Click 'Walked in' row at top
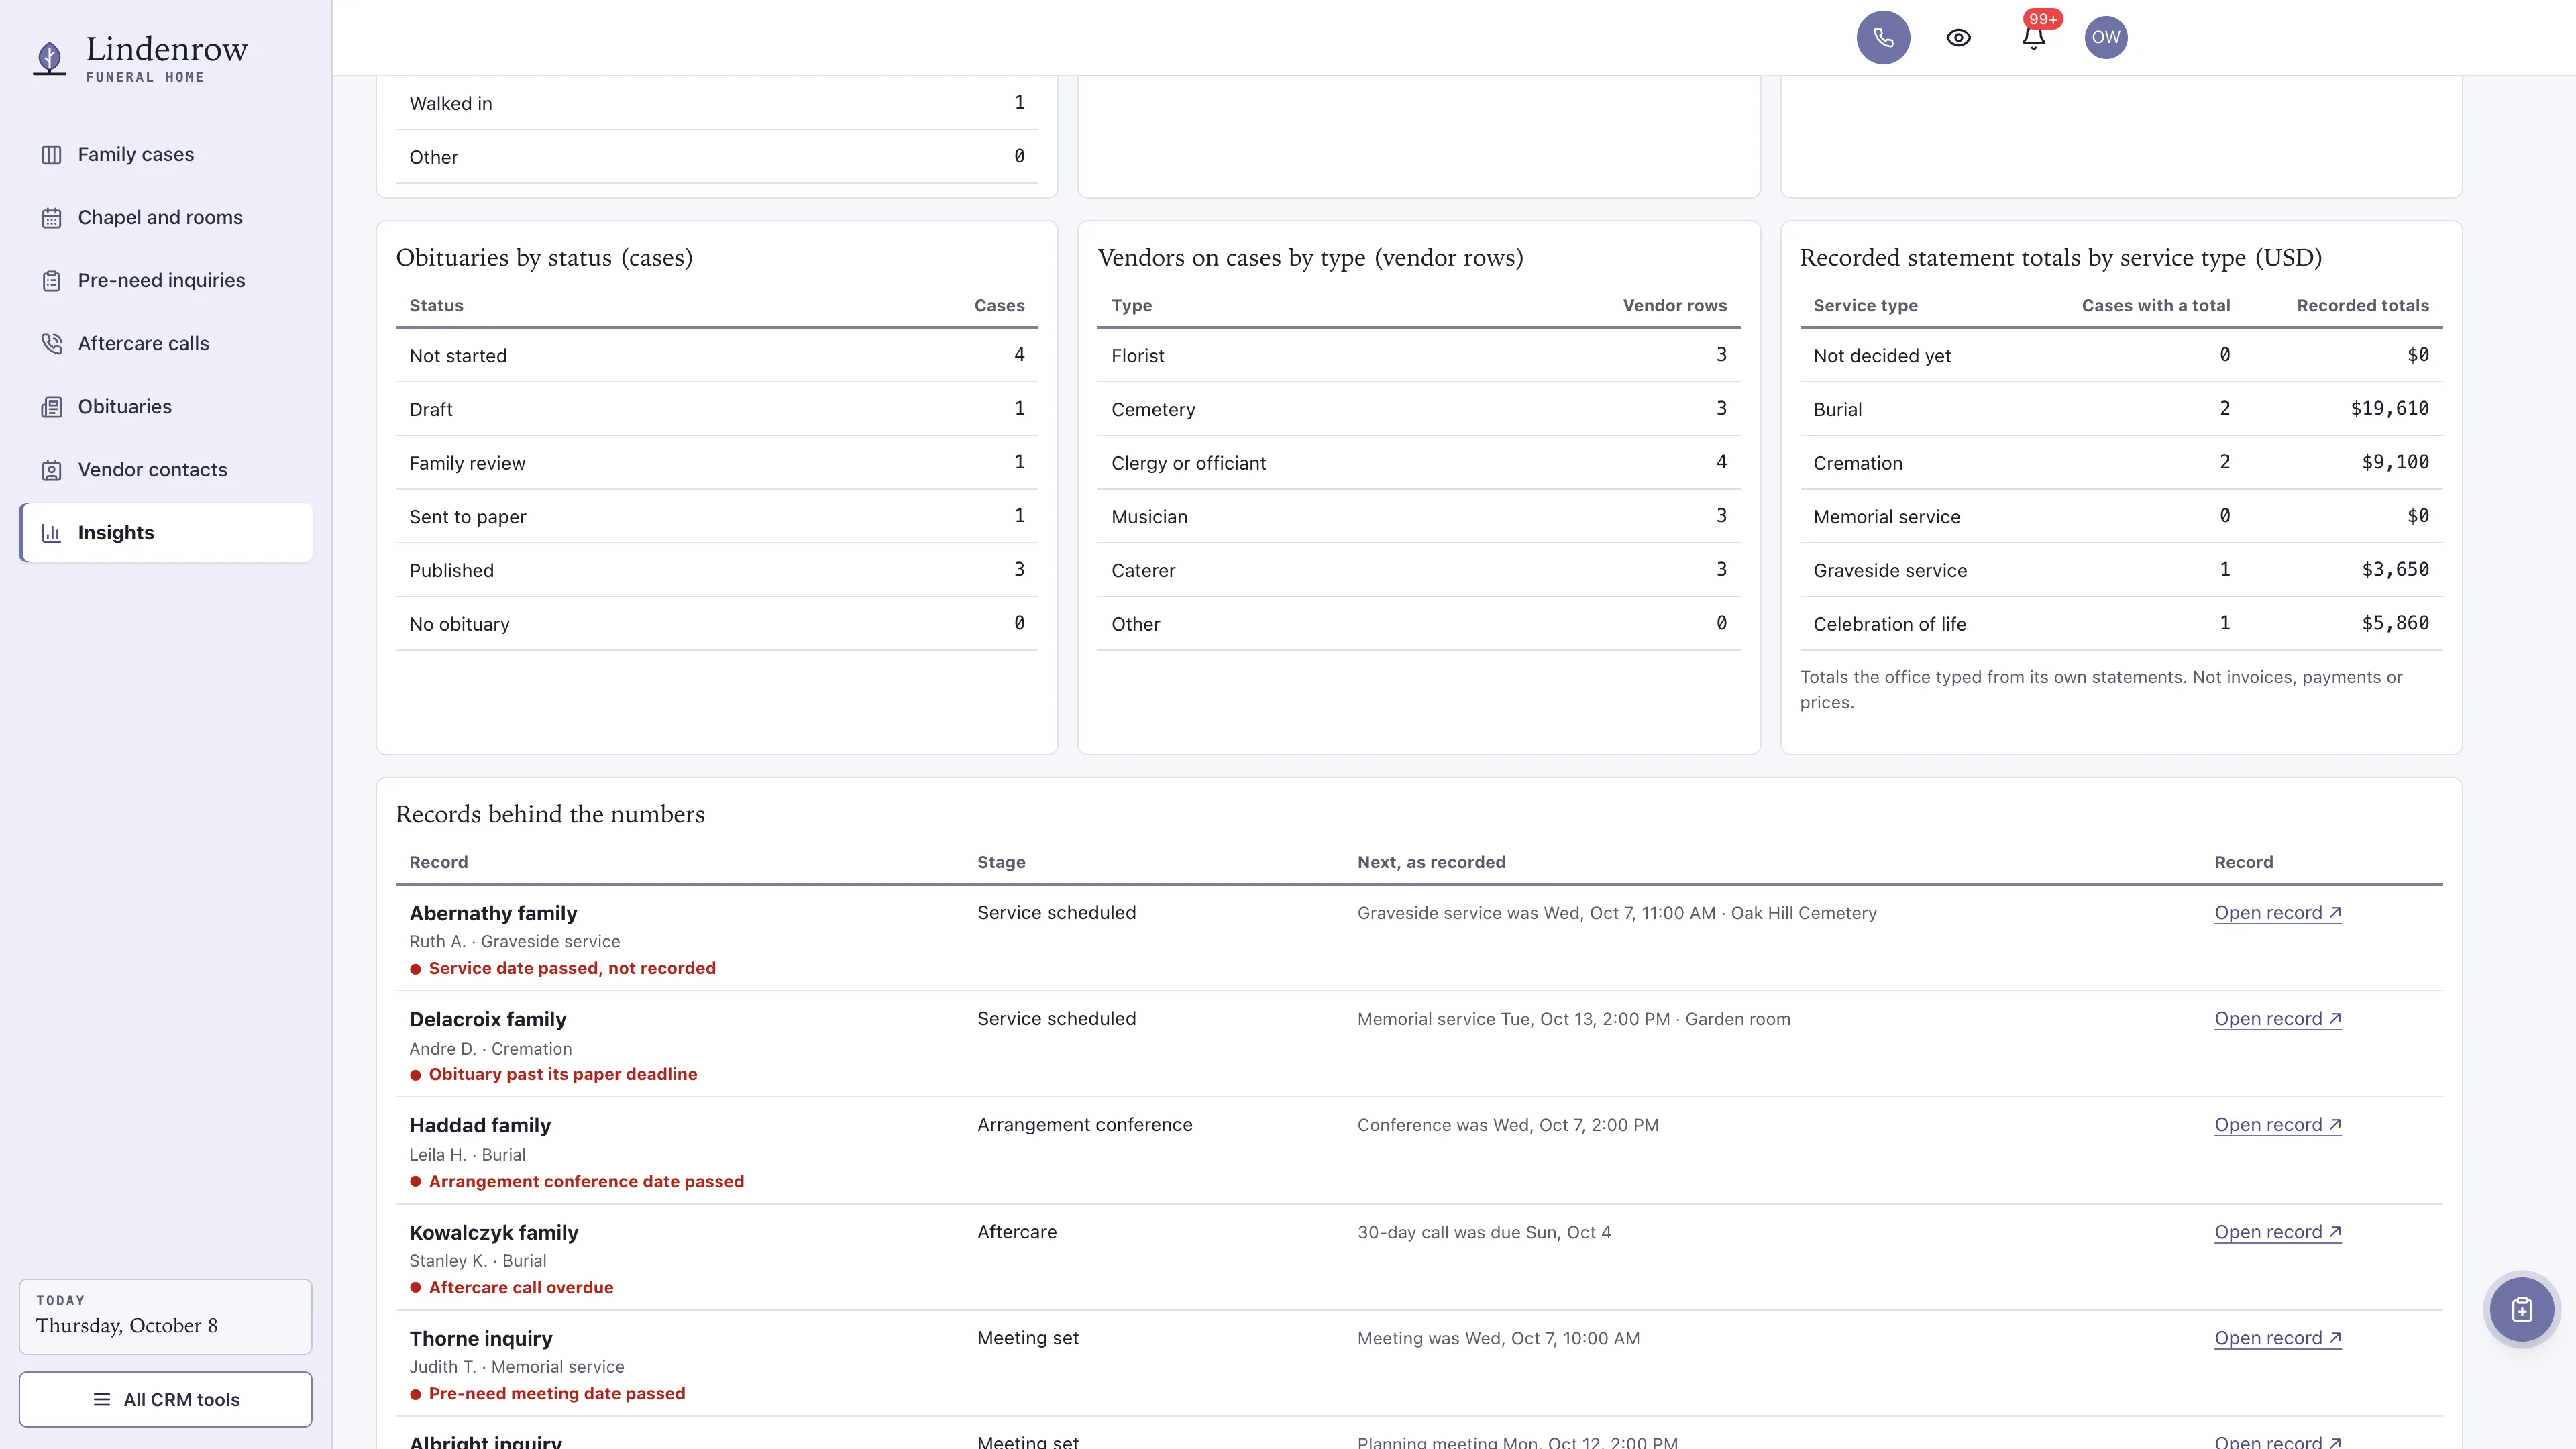Screen dimensions: 2576x1449 click(x=716, y=103)
